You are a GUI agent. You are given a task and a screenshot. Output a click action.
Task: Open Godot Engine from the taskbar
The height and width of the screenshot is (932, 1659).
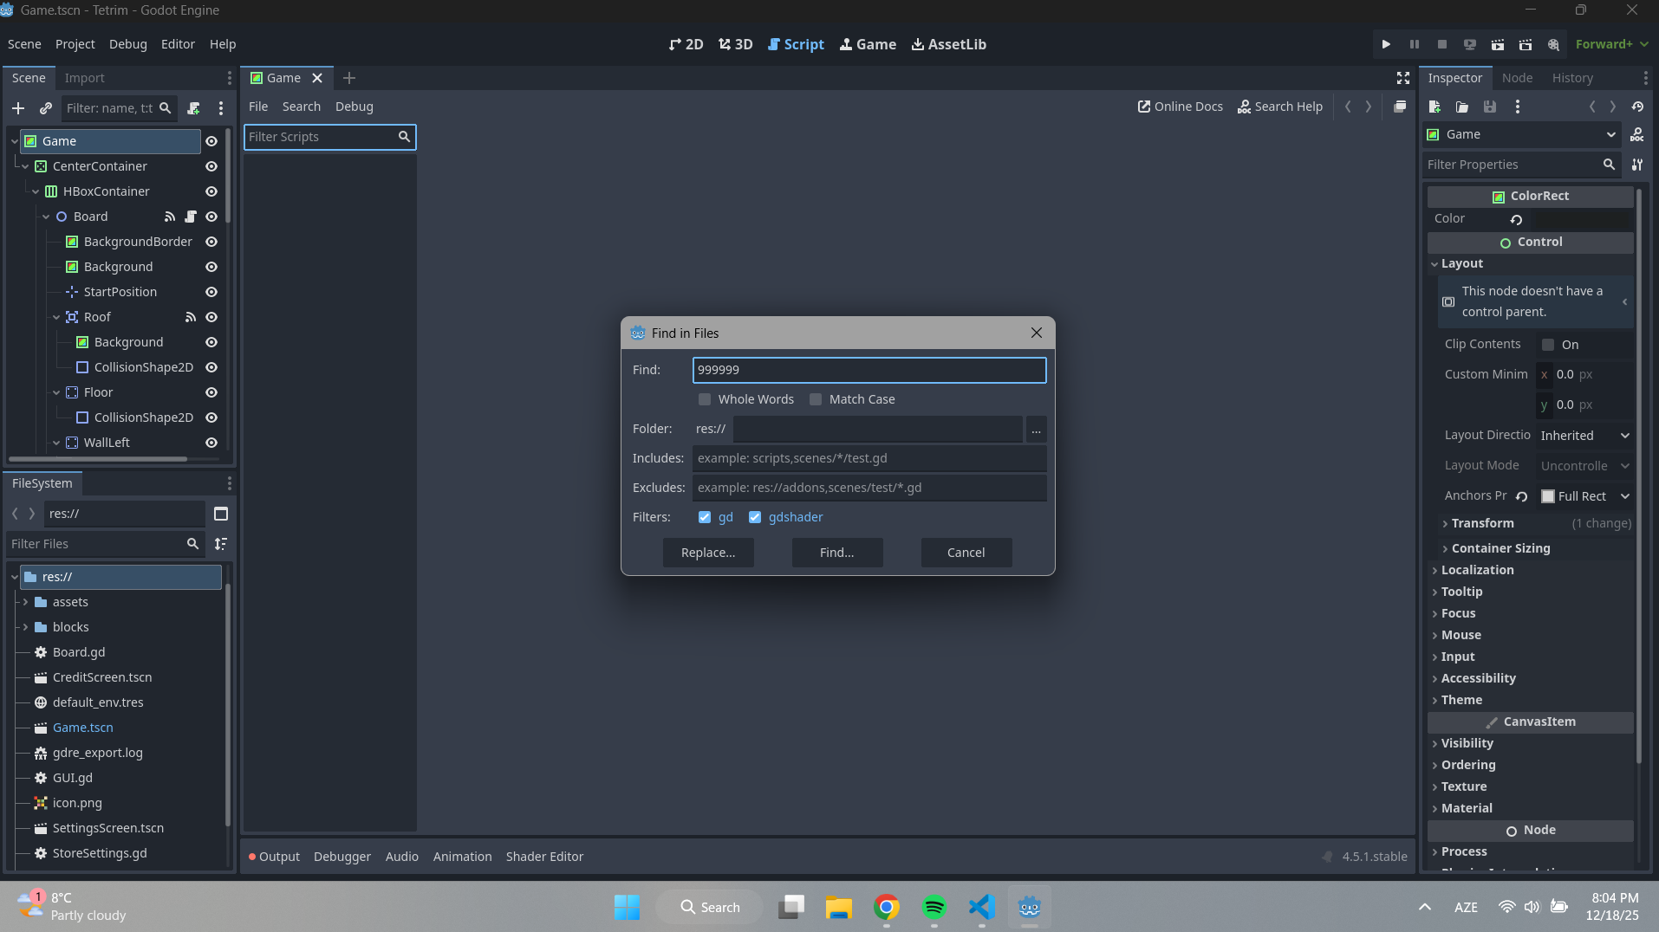click(1029, 907)
